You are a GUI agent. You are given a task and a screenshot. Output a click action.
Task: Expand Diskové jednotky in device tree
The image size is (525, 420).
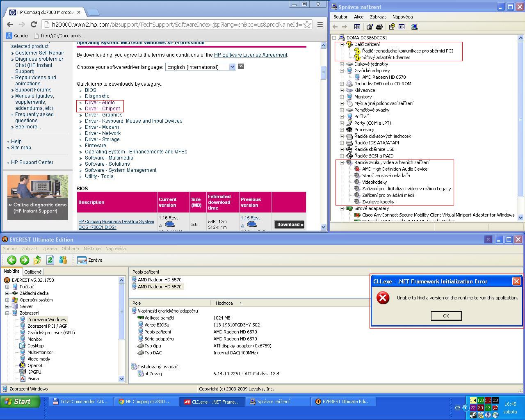coord(342,64)
